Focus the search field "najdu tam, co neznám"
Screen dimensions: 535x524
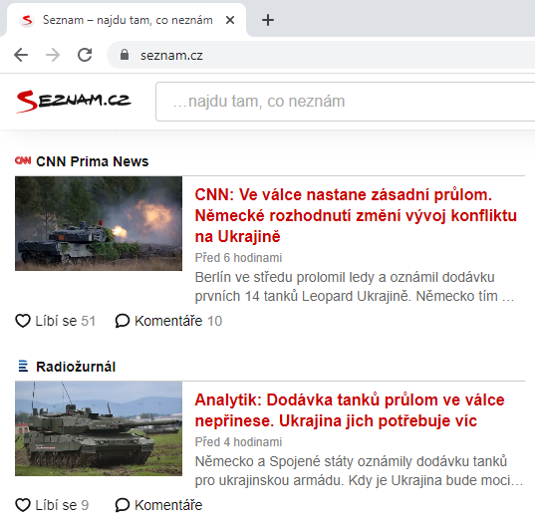(346, 102)
